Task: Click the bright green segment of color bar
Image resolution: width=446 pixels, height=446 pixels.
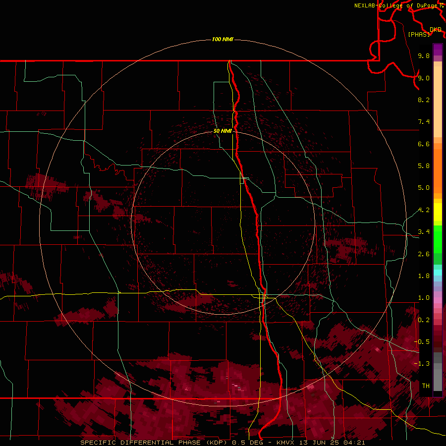Action: click(x=438, y=239)
